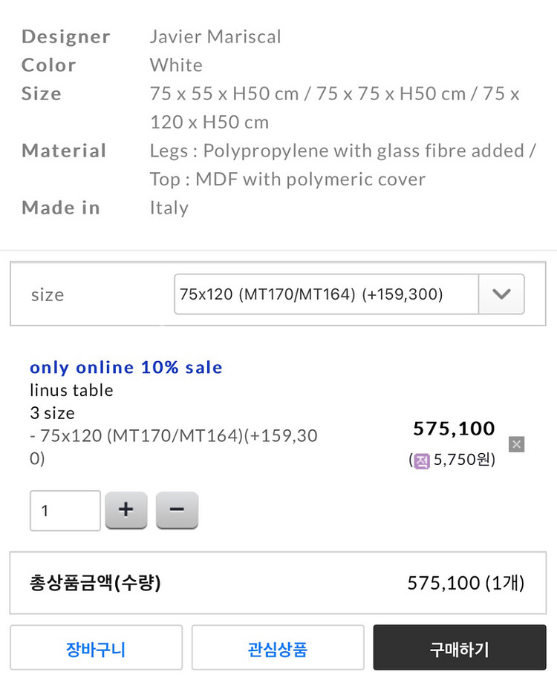
Task: Click the 'only online 10% sale' heading
Action: [x=126, y=368]
